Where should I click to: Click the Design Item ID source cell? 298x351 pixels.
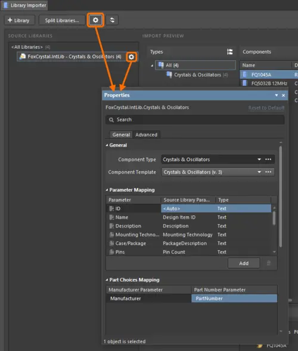188,217
